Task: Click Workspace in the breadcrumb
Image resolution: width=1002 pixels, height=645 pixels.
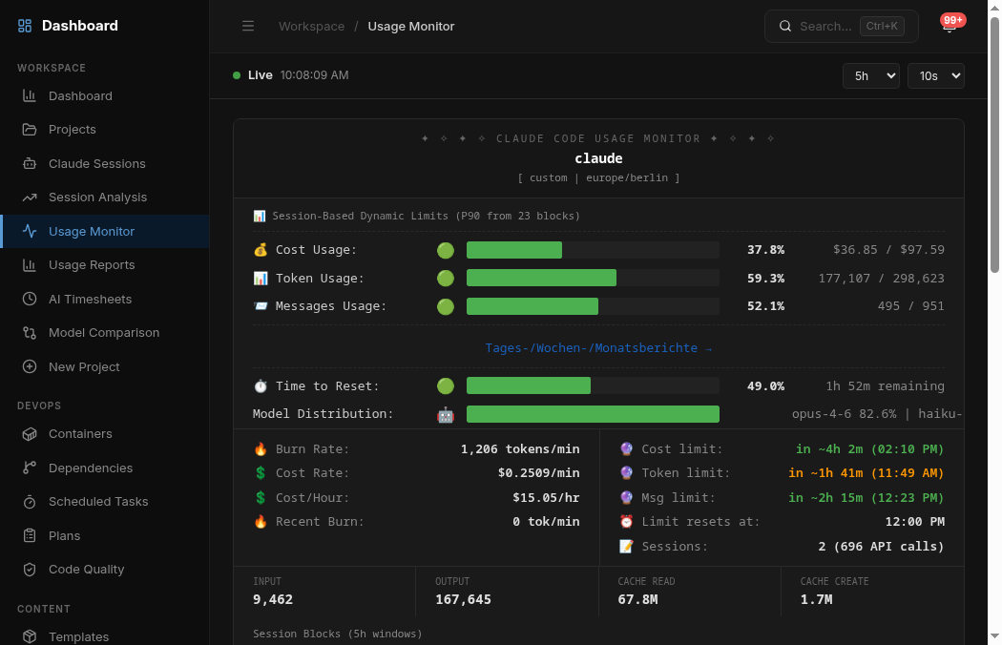Action: pos(311,26)
